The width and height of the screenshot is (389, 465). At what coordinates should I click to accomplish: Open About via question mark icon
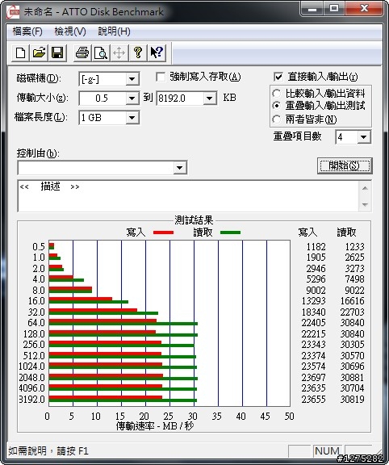pos(137,53)
